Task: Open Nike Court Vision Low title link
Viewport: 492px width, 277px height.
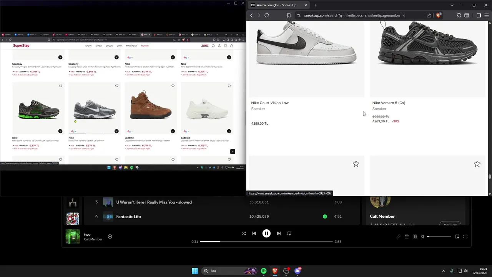Action: pyautogui.click(x=270, y=103)
